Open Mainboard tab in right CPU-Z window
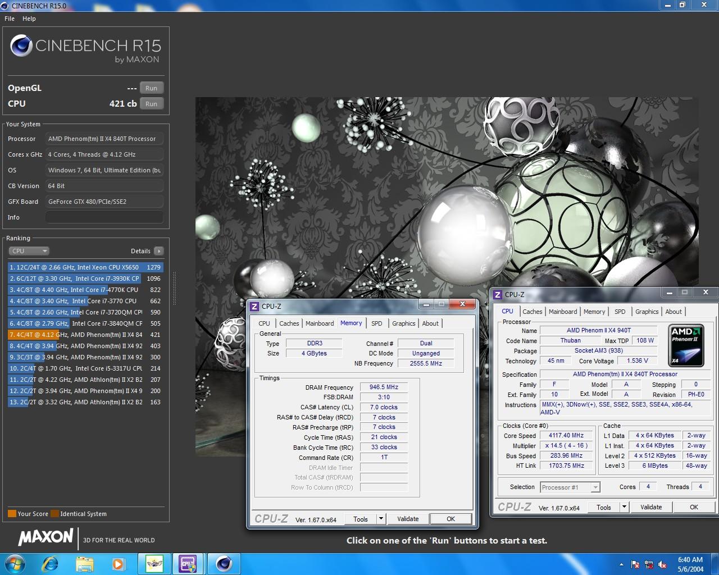The height and width of the screenshot is (575, 719). tap(563, 312)
